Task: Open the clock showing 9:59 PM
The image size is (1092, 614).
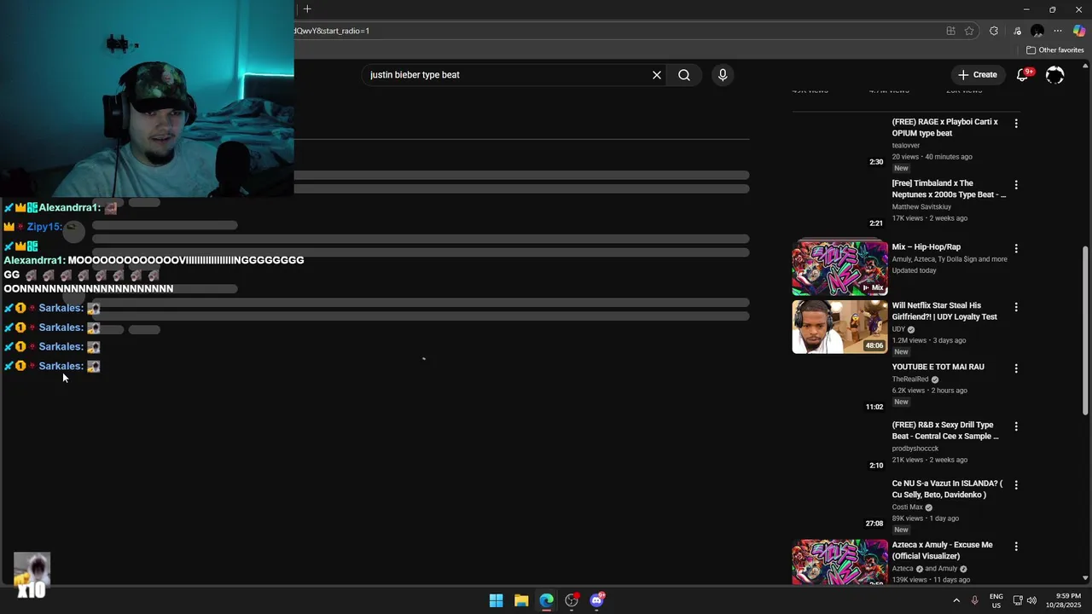Action: click(x=1068, y=600)
